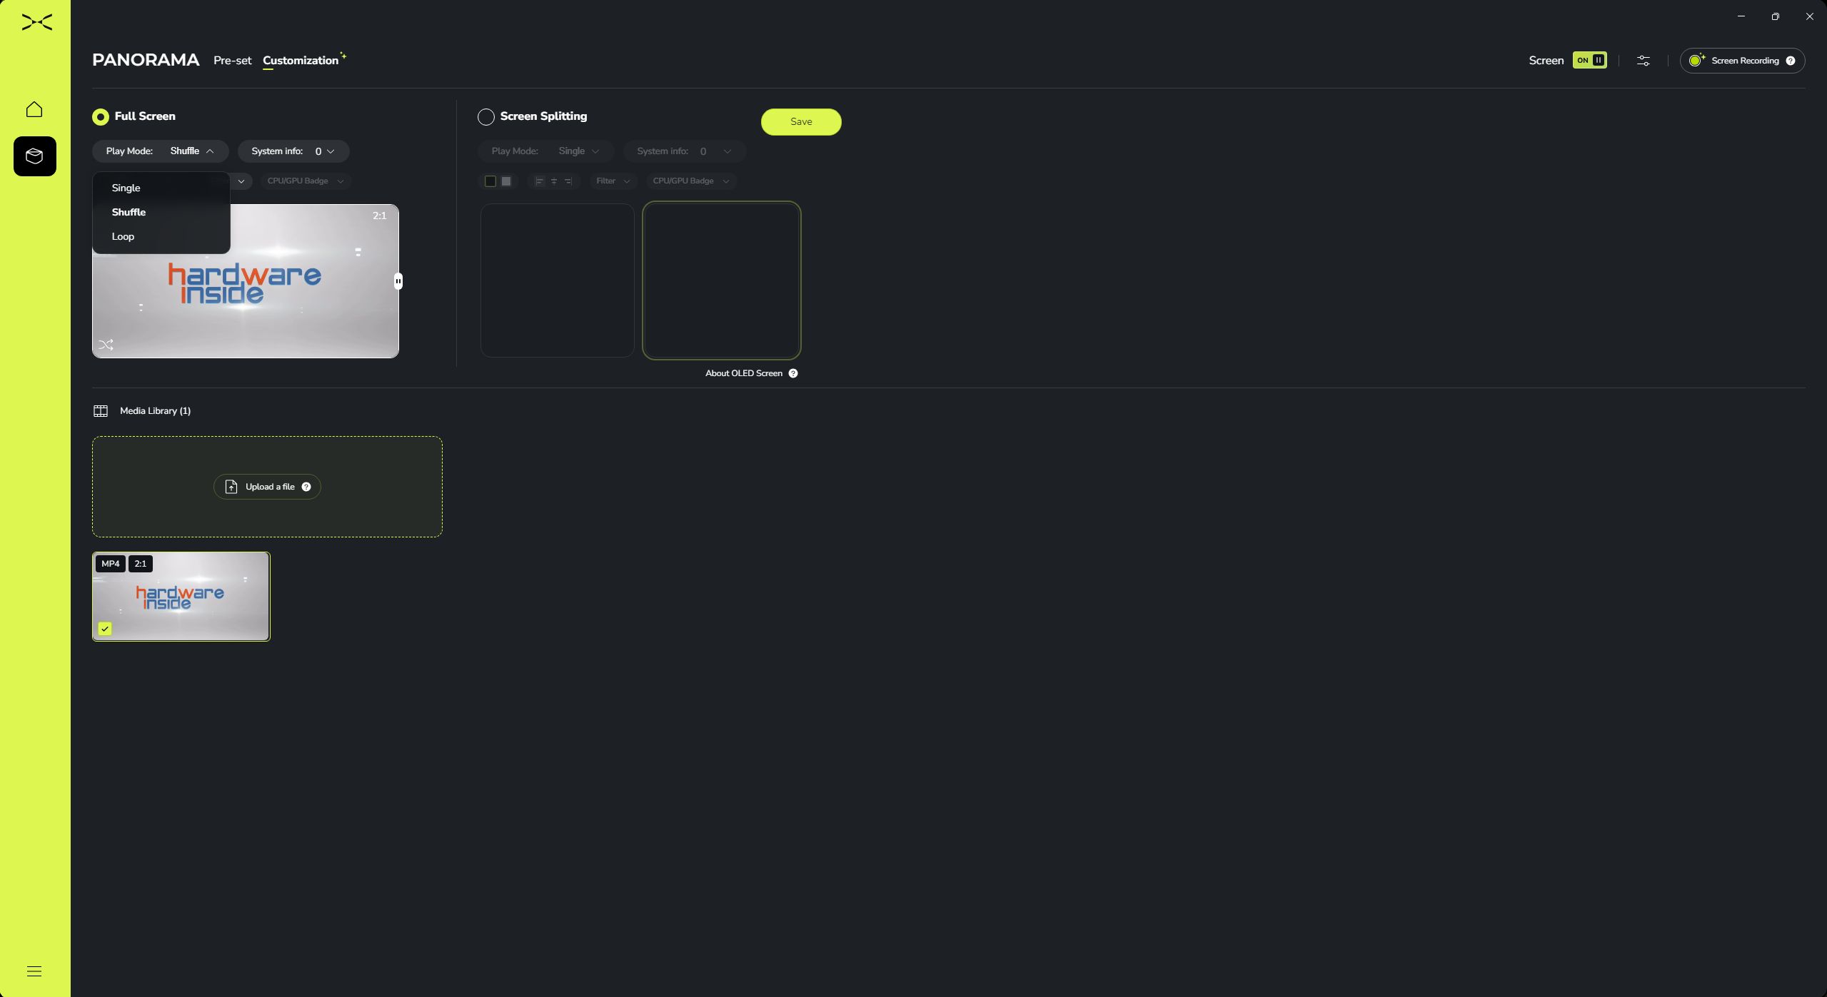Choose Loop from play mode list
Image resolution: width=1827 pixels, height=997 pixels.
(x=123, y=237)
